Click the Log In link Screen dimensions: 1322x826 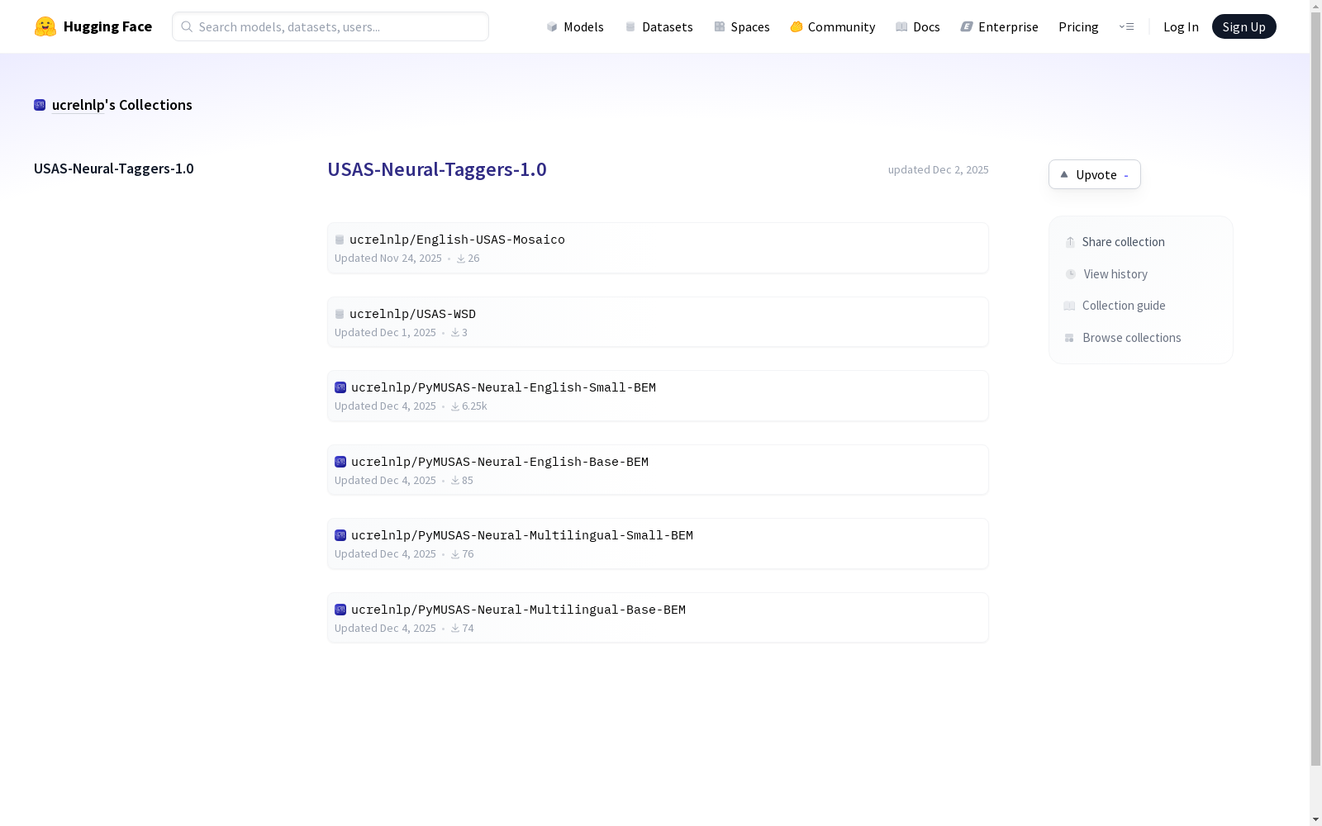[x=1181, y=26]
